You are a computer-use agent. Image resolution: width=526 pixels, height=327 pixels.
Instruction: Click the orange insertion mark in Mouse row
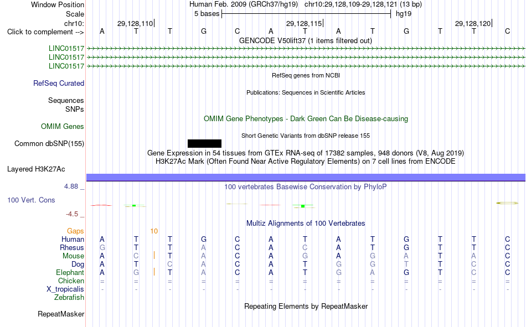(154, 256)
